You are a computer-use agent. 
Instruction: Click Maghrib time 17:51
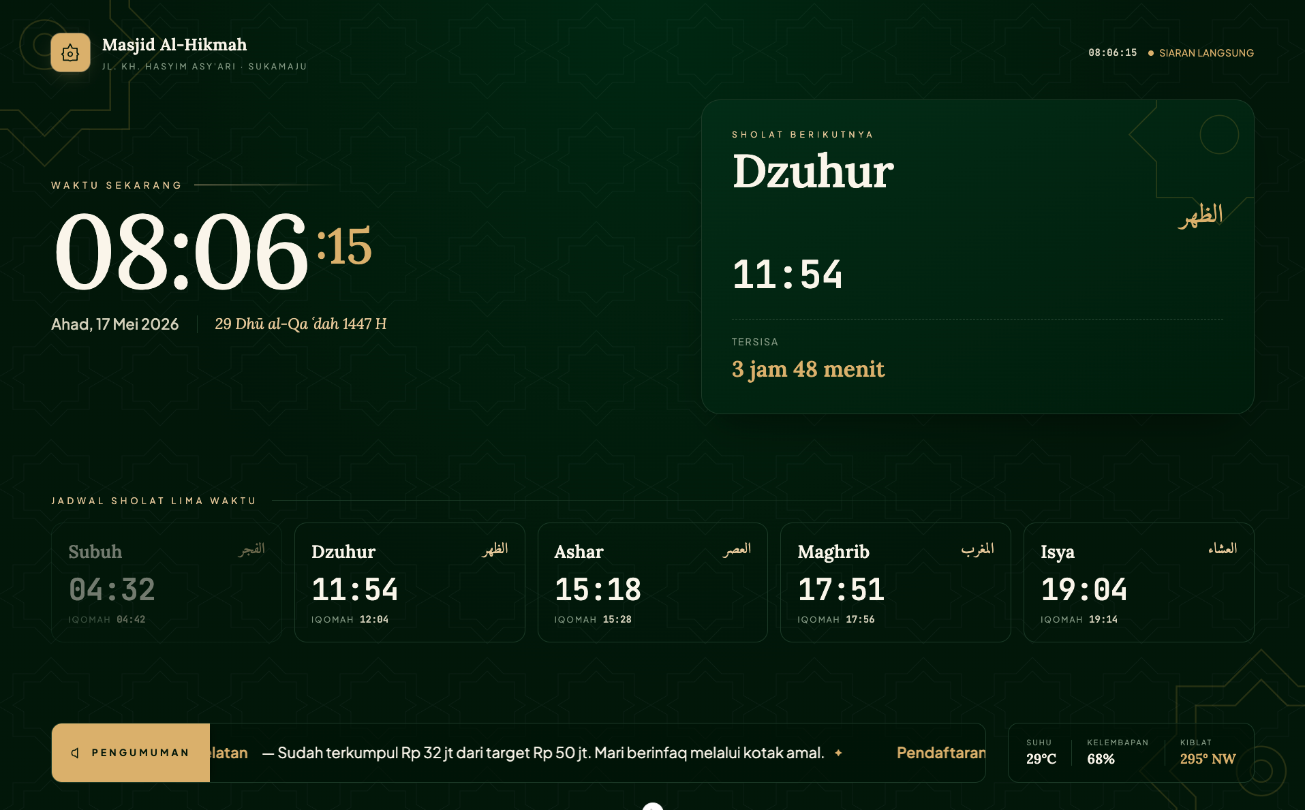841,590
